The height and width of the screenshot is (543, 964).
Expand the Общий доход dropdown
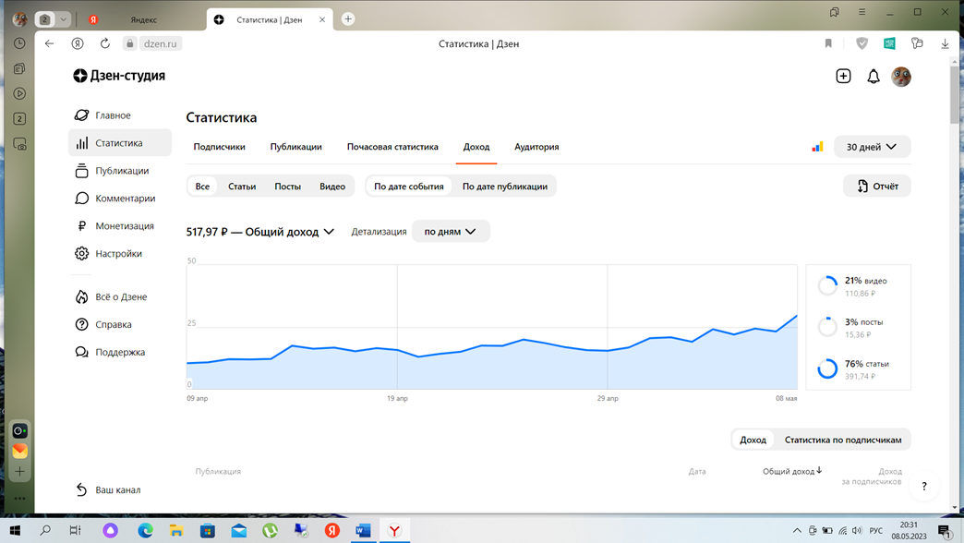coord(260,232)
